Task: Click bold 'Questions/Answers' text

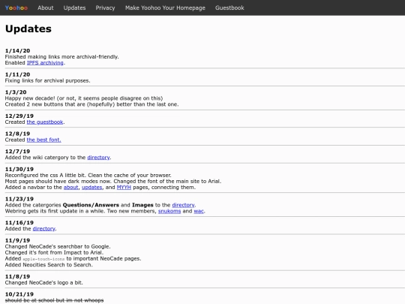Action: 91,205
